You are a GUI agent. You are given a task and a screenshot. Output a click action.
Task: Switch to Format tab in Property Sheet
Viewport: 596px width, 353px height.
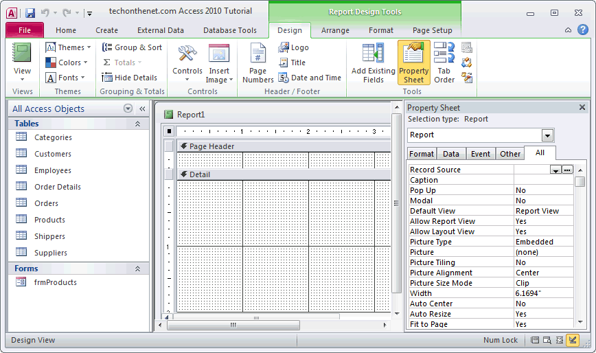point(422,154)
